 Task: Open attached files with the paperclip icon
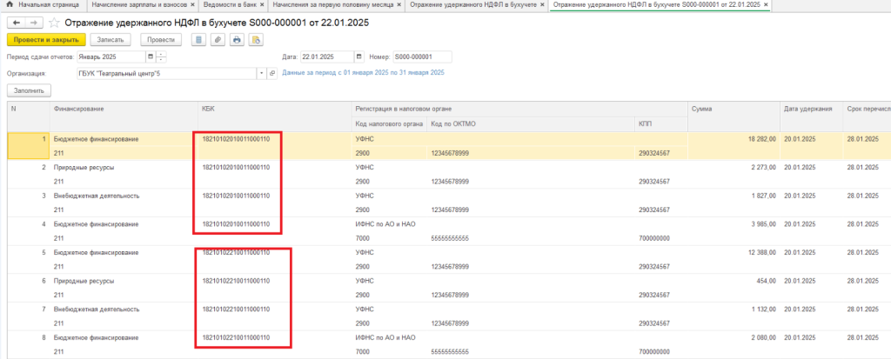[x=218, y=40]
